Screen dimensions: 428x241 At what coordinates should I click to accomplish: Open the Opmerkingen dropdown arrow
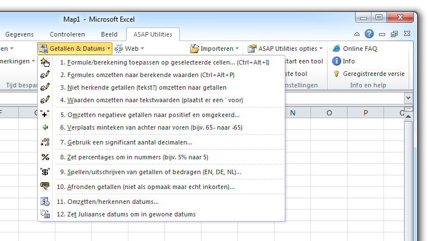[x=33, y=61]
